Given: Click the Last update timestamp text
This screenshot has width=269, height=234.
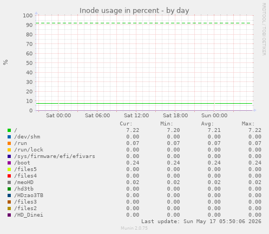Looking at the screenshot, I should click(x=201, y=222).
